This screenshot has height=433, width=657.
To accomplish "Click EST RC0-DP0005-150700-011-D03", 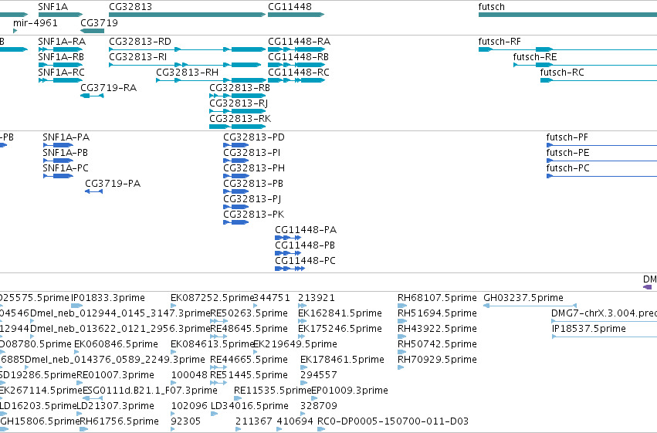I will 321,429.
